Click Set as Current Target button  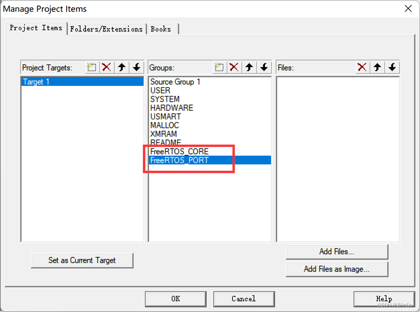[x=82, y=261]
